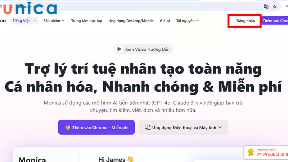Open the Tiếng Việt language dropdown
The image size is (288, 162).
24,21
